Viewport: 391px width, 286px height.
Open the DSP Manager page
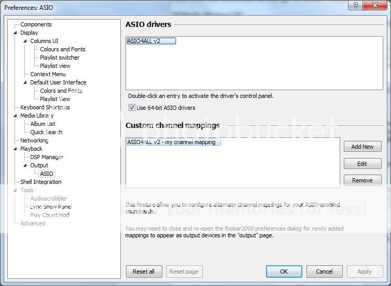46,157
